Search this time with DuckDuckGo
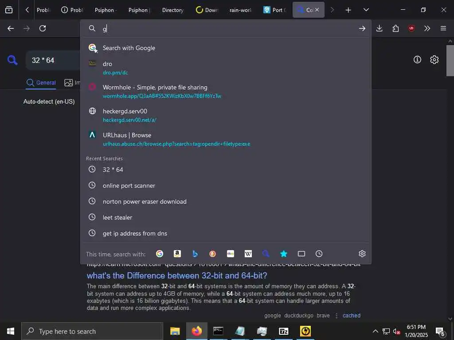The image size is (454, 340). (x=212, y=254)
